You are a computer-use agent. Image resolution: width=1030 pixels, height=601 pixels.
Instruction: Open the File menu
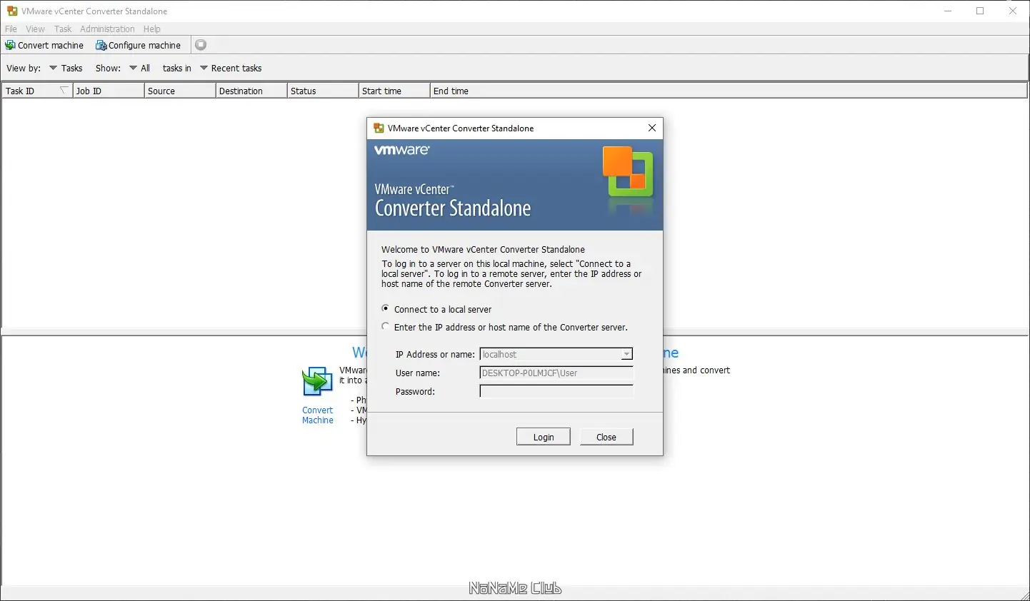[x=11, y=29]
